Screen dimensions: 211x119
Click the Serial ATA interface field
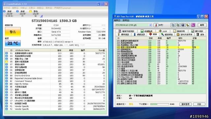56,32
